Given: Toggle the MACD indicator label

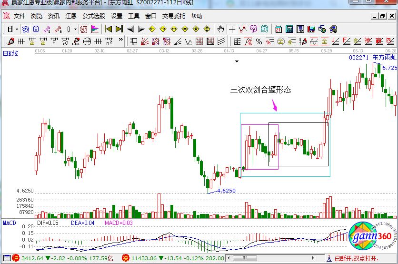Looking at the screenshot, I should (9, 223).
